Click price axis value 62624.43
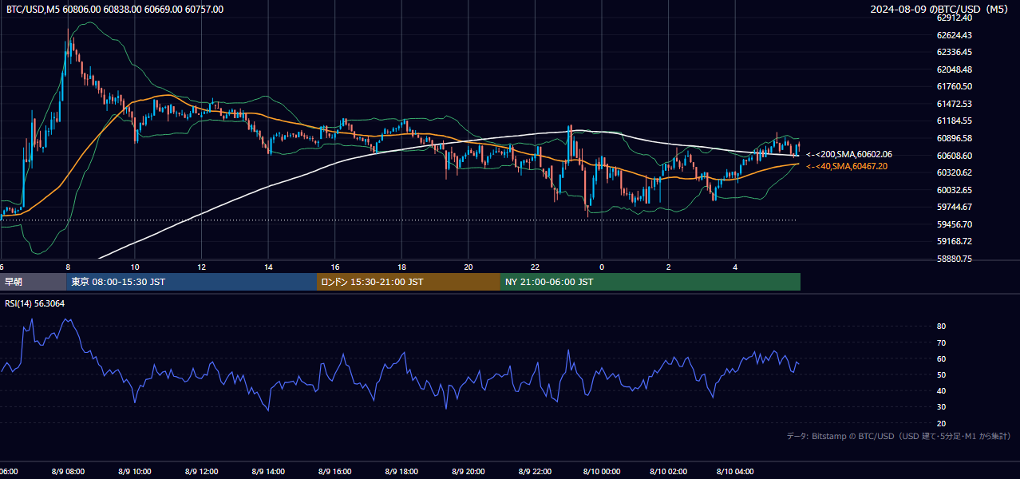 (x=955, y=35)
